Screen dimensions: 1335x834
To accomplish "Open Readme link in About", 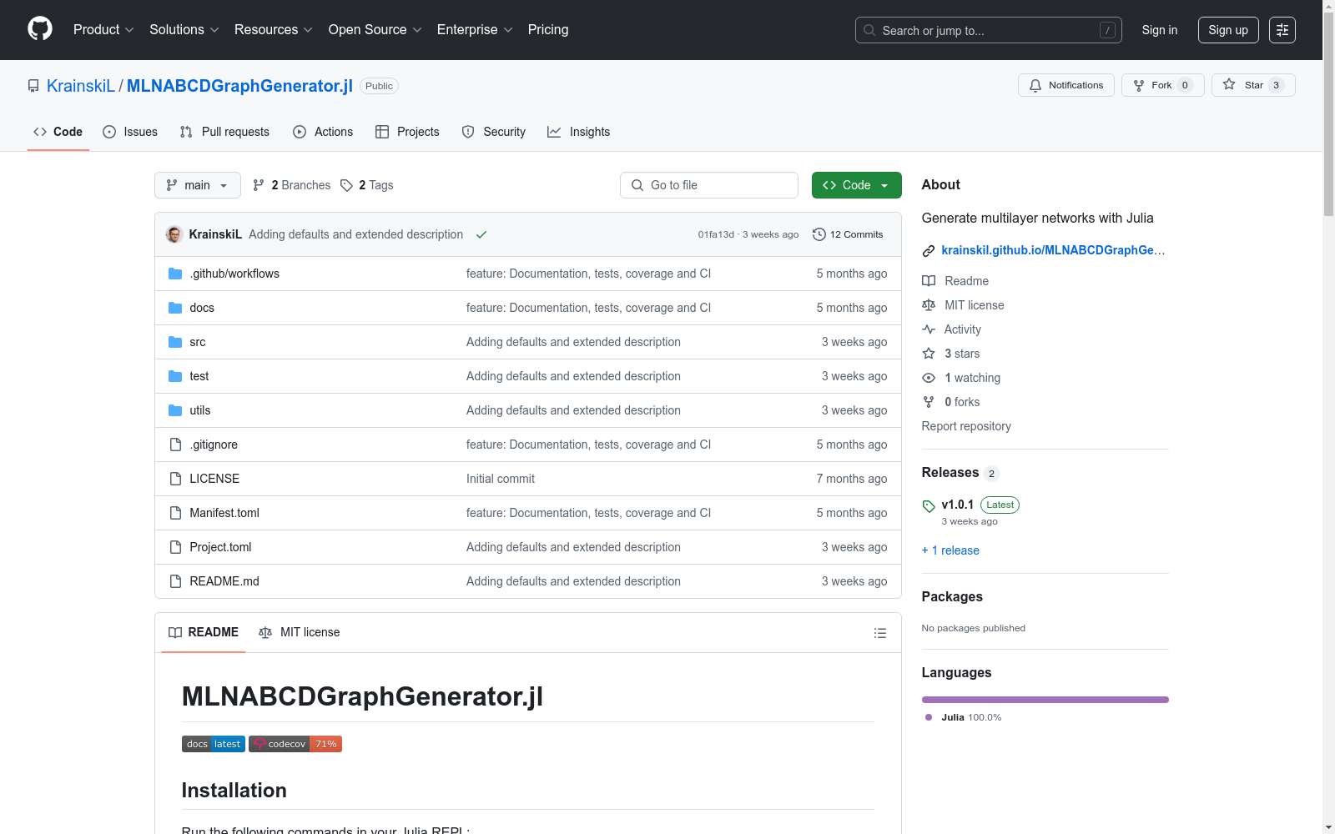I will 955,281.
